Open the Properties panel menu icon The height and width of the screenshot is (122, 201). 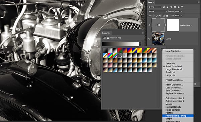coord(143,33)
